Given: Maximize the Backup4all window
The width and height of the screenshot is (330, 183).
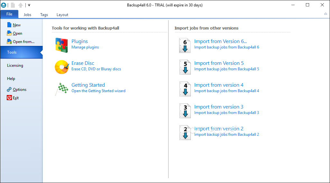Looking at the screenshot, I should (x=307, y=5).
